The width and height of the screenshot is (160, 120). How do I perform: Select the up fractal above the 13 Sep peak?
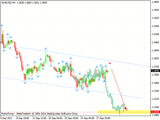46,48
